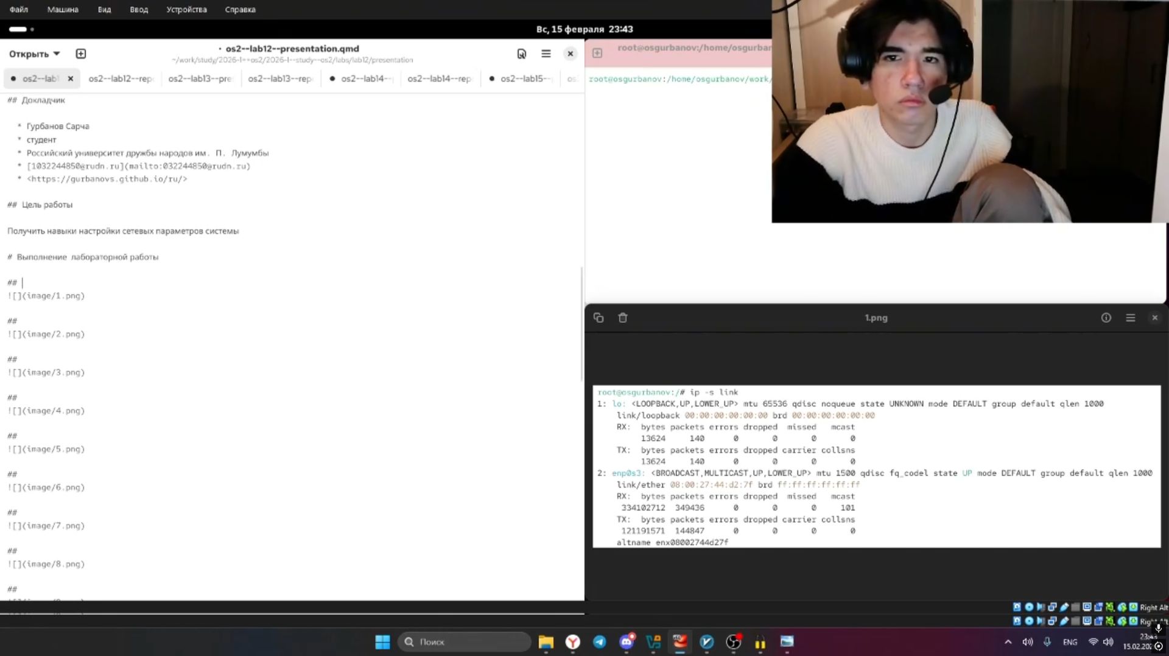Image resolution: width=1169 pixels, height=656 pixels.
Task: Open the Открыть dropdown in the text editor
Action: tap(34, 54)
